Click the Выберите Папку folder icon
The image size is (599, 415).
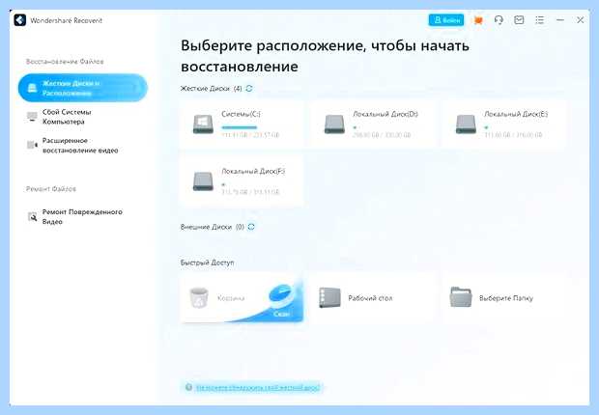pos(461,297)
